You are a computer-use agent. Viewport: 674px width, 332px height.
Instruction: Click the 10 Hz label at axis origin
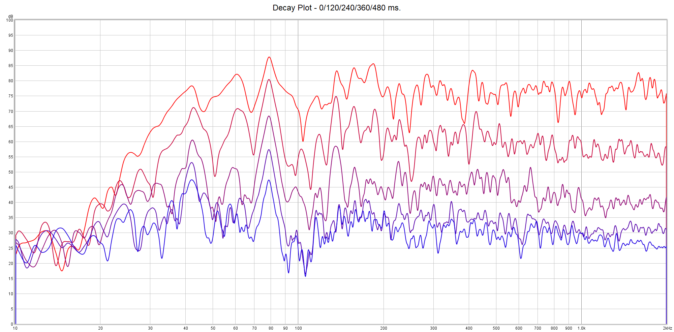[x=15, y=328]
